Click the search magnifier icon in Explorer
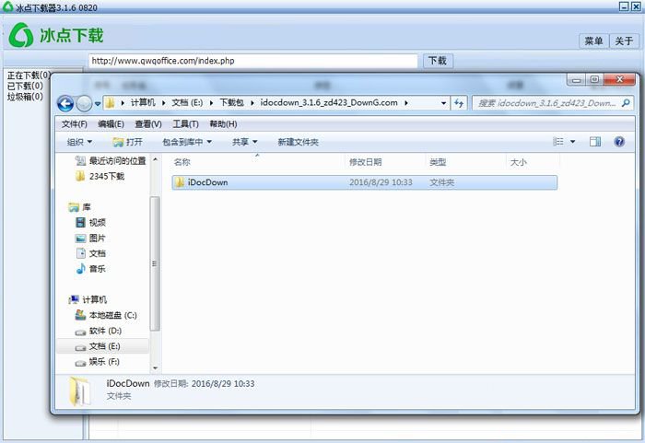 tap(626, 103)
